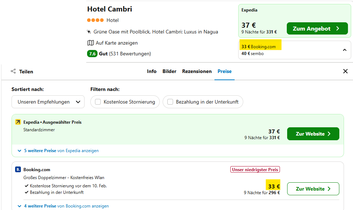353x210 pixels.
Task: Enable the Kostenlose Stornierung filter
Action: (x=98, y=102)
